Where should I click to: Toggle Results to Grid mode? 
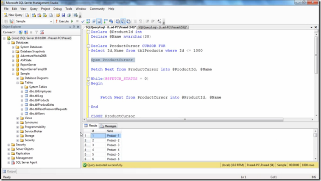point(123,21)
